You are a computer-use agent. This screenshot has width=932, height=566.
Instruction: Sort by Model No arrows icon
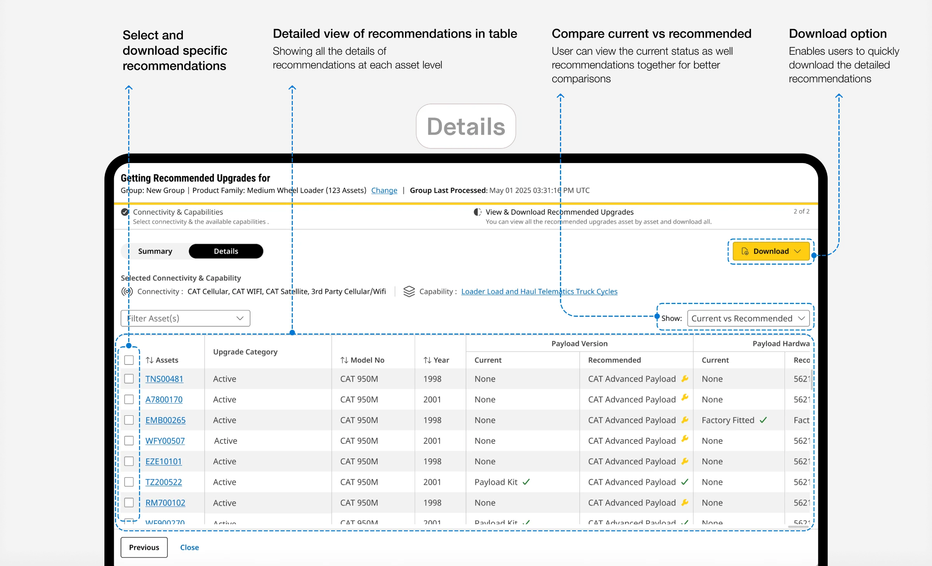tap(344, 360)
